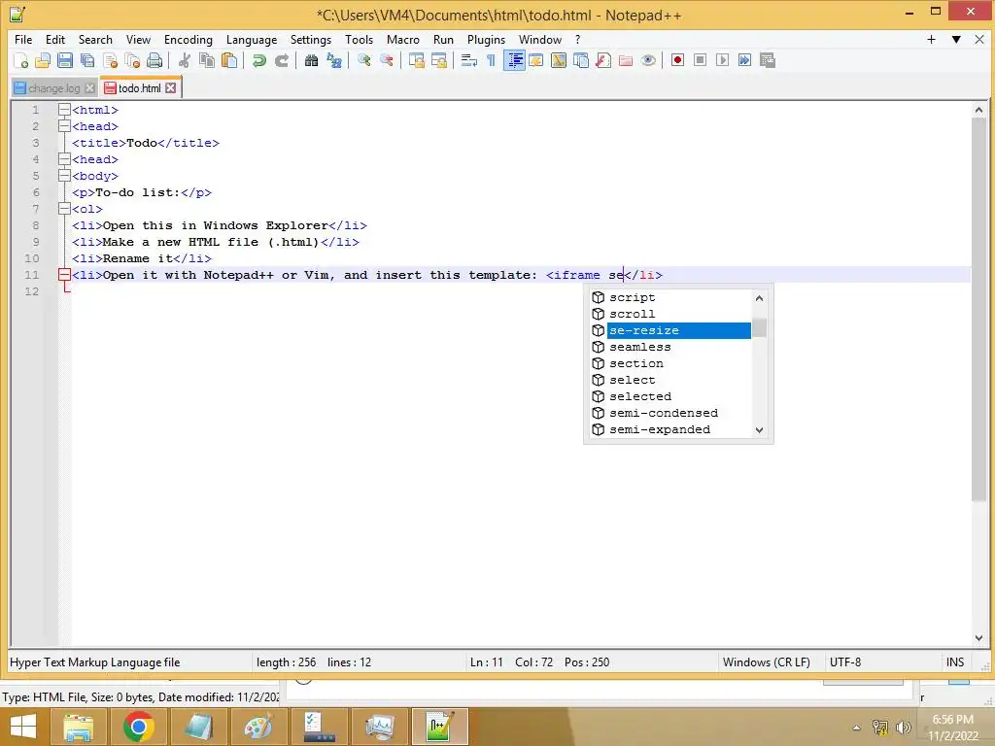Switch to the change.log tab
The width and height of the screenshot is (995, 746).
(54, 88)
